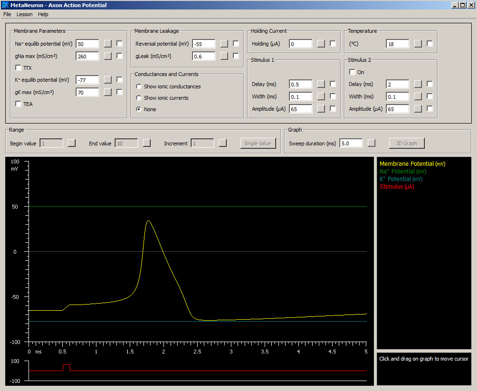Click the teal K+ Potential legend label
This screenshot has height=391, width=477.
401,179
